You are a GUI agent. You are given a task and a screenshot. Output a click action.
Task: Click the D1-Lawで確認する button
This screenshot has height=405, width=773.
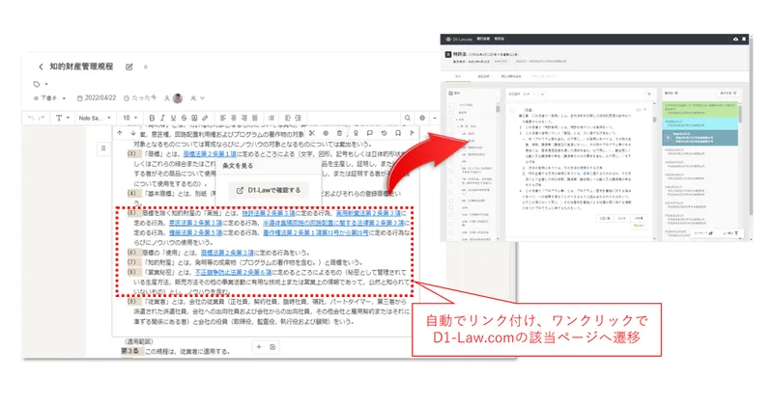click(x=269, y=190)
